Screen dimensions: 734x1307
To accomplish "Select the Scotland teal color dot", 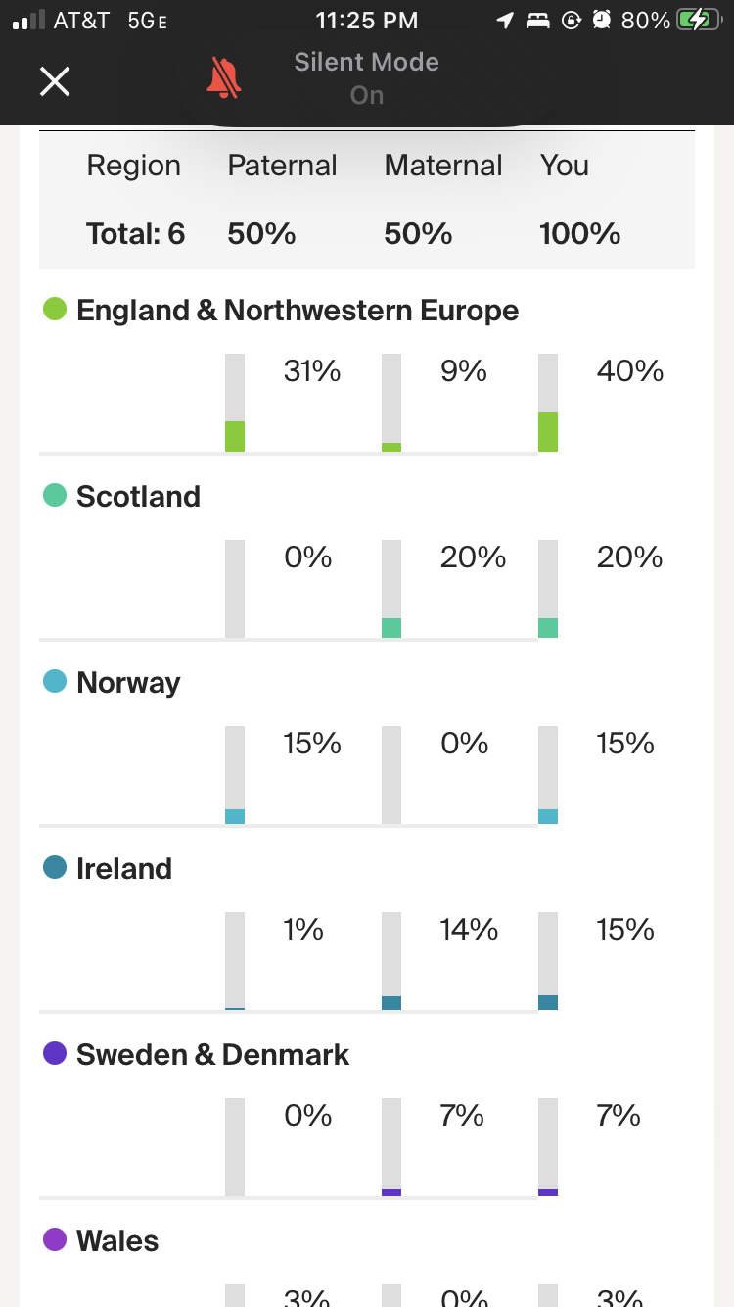I will tap(55, 496).
